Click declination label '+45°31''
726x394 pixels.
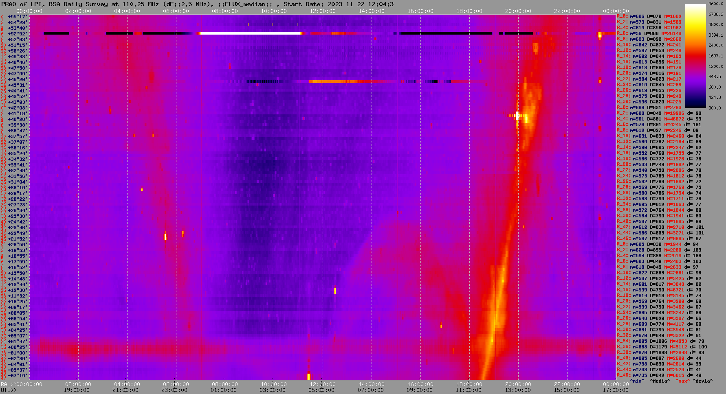[18, 85]
